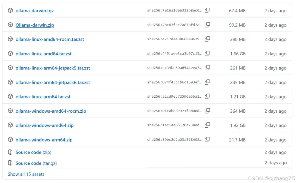
Task: Click package icon beside ollama-linux-amd64.tar.zst
Action: pos(10,53)
